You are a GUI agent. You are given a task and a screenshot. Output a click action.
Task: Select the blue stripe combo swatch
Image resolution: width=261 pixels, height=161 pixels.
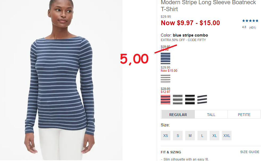(x=166, y=57)
